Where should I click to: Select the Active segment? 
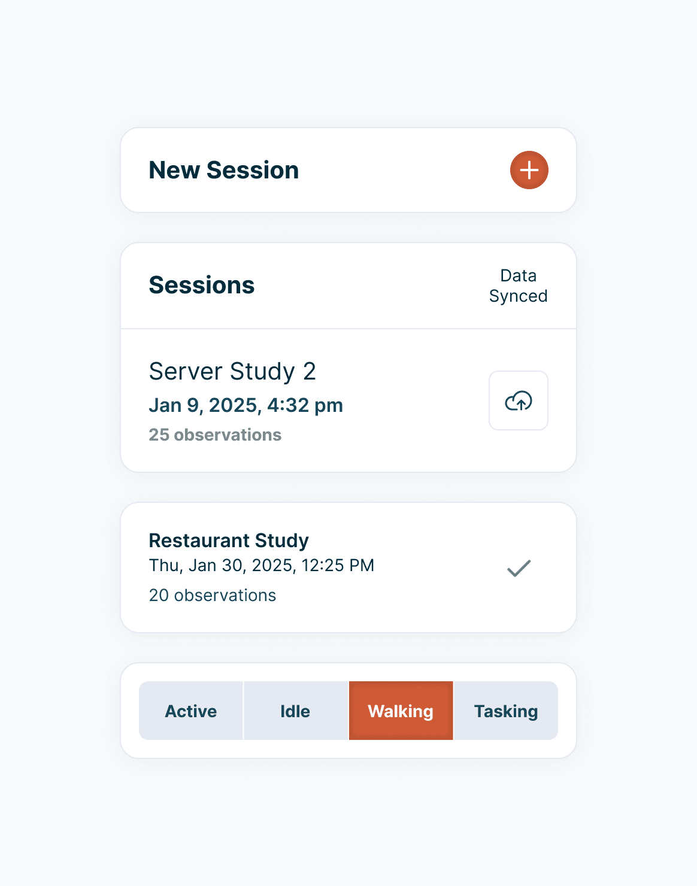(x=191, y=711)
